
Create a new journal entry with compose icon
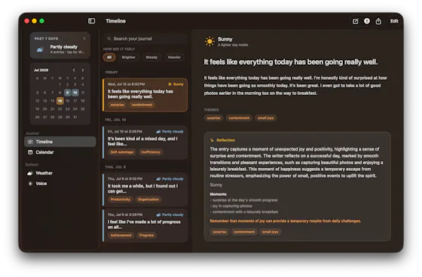(355, 21)
